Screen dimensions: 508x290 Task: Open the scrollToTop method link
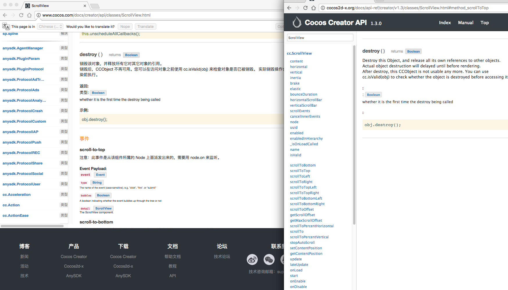tap(300, 171)
